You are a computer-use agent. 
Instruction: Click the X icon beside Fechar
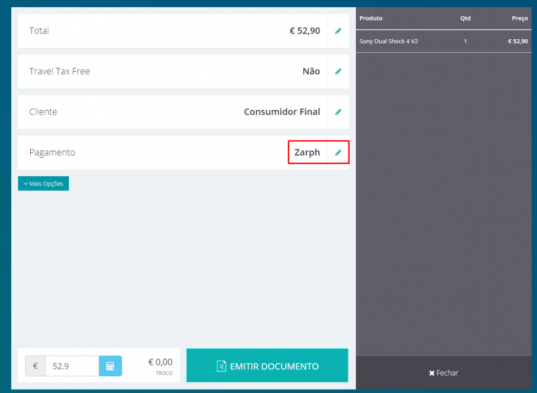click(432, 373)
